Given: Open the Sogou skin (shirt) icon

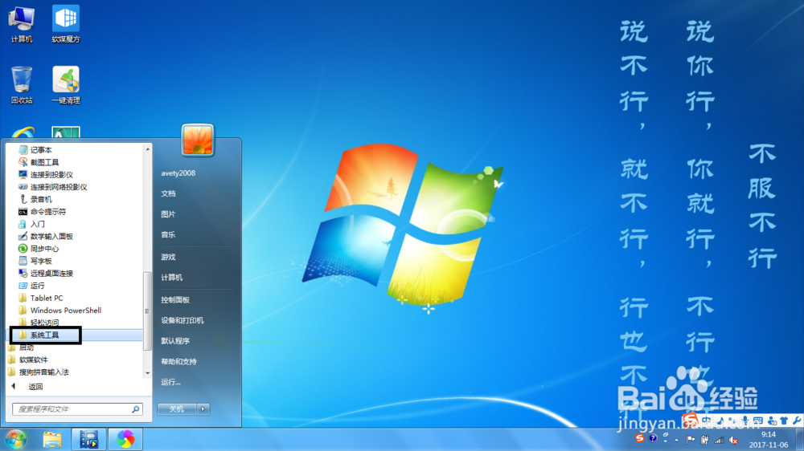Looking at the screenshot, I should pos(784,421).
